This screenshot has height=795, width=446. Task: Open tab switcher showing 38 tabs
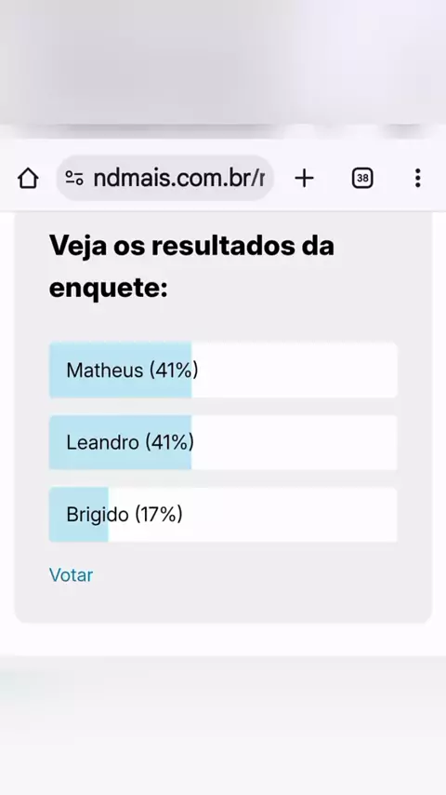pyautogui.click(x=362, y=178)
